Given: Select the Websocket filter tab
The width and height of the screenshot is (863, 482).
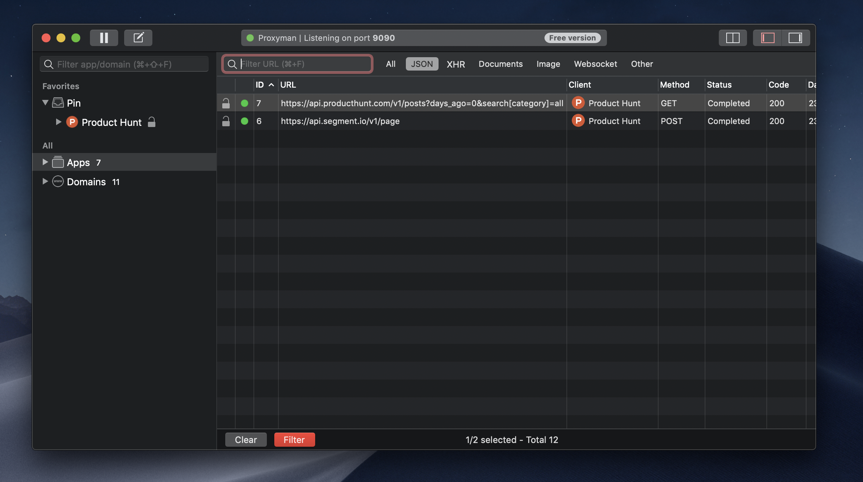Looking at the screenshot, I should click(595, 64).
